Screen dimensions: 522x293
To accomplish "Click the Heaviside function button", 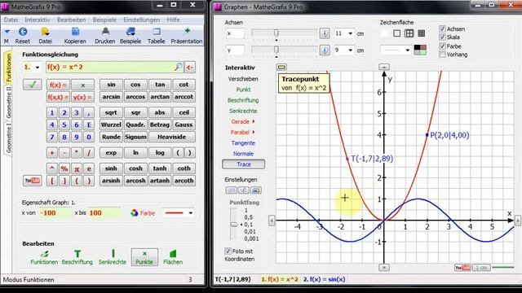I will click(x=172, y=137).
